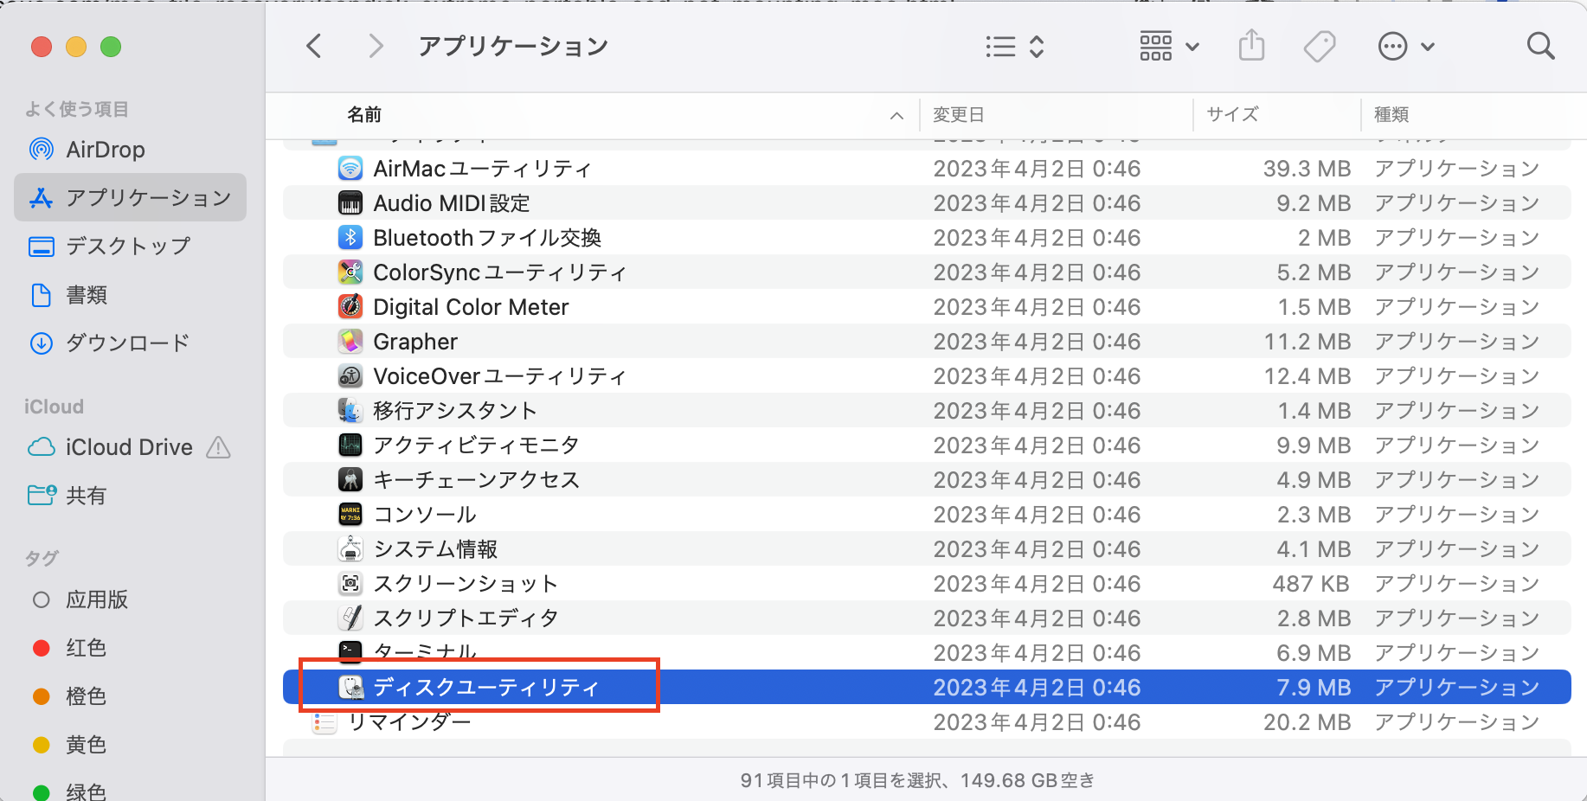1587x801 pixels.
Task: Sort the list by 変更日 column
Action: click(x=958, y=114)
